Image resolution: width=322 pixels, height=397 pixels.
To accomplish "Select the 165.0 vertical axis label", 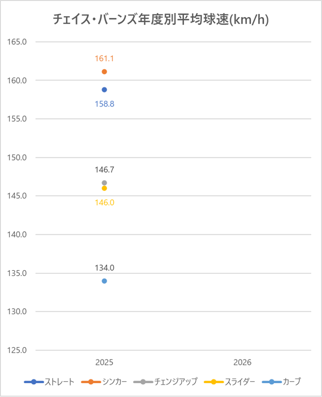I will tap(17, 42).
